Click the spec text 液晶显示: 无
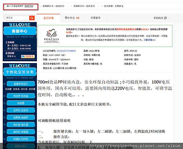This screenshot has width=183, height=149. 130,64
